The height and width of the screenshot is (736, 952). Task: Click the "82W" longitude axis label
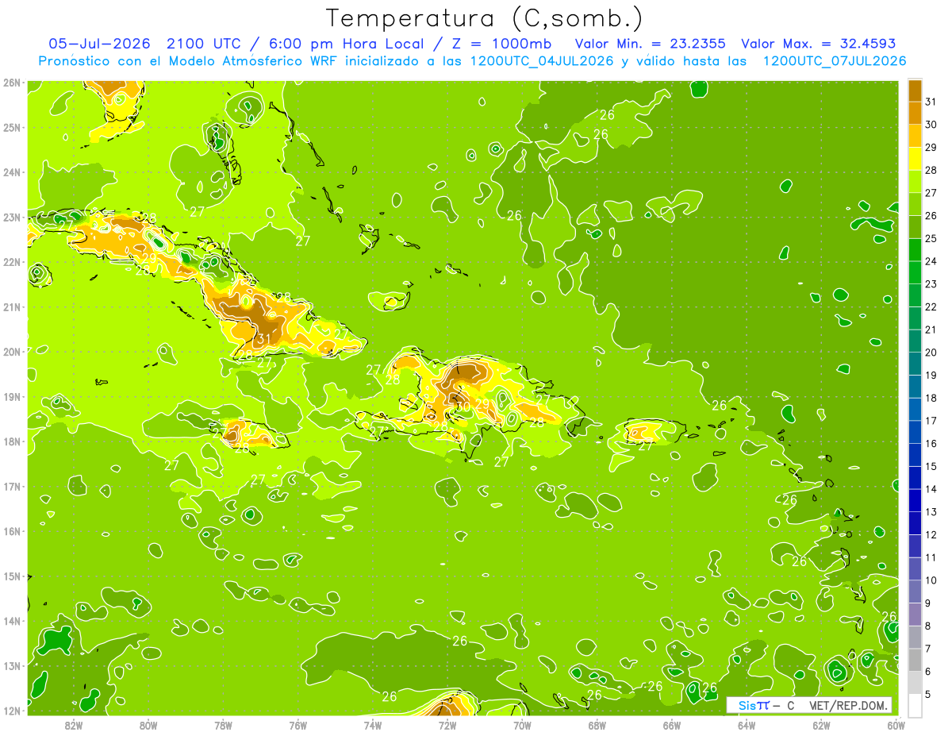73,725
